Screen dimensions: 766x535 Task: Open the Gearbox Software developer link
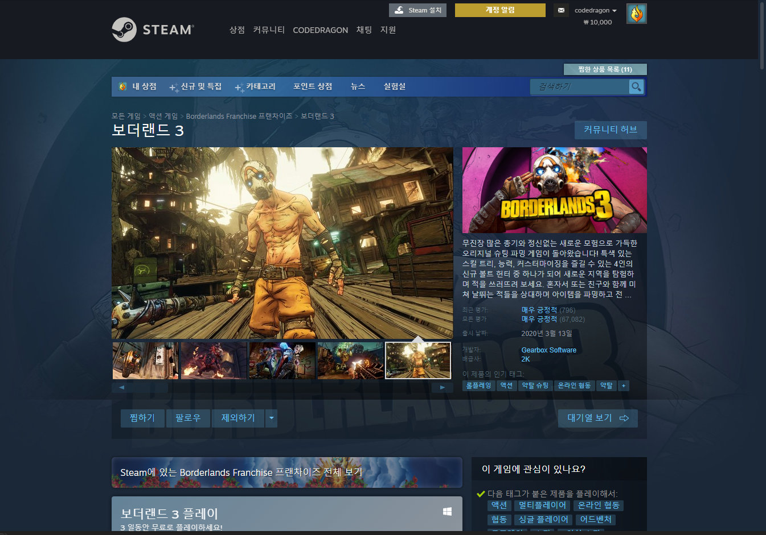(548, 350)
